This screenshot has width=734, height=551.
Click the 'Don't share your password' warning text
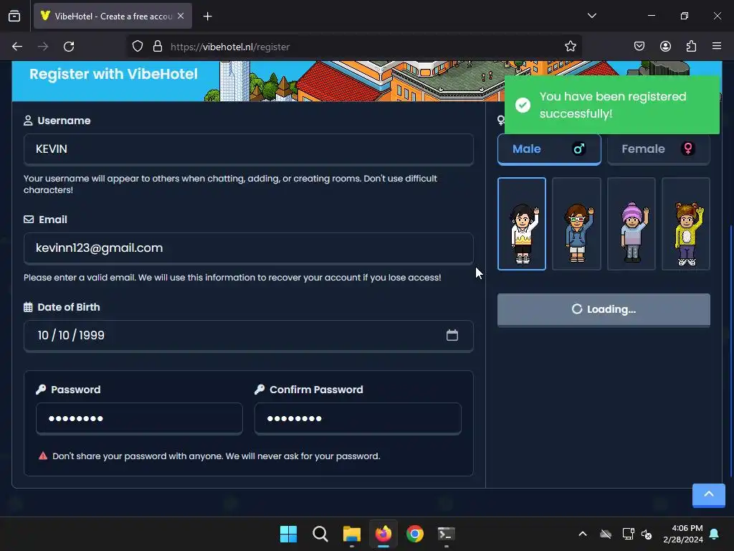[216, 456]
